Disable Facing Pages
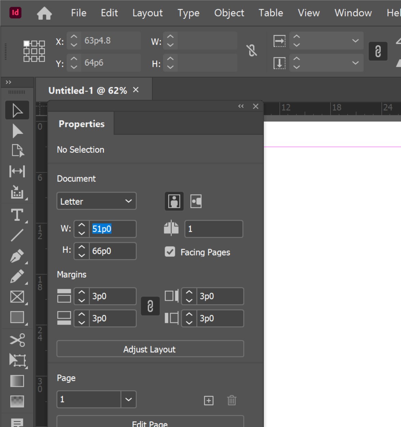This screenshot has width=401, height=427. click(x=170, y=252)
